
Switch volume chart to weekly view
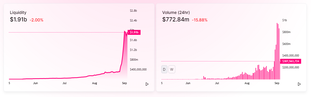tap(172, 69)
